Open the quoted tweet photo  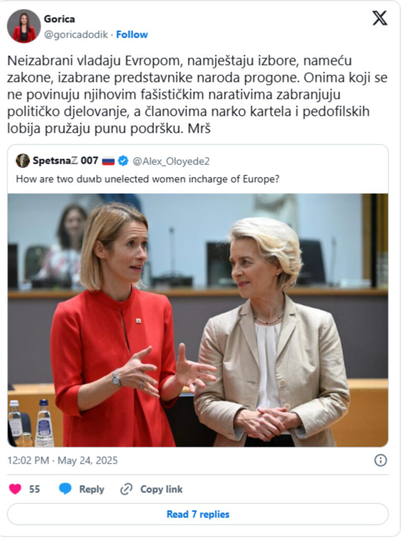tap(198, 320)
